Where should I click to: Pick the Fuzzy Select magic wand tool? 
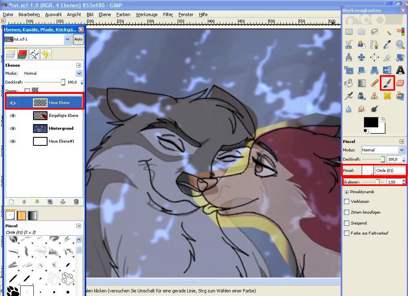387,32
